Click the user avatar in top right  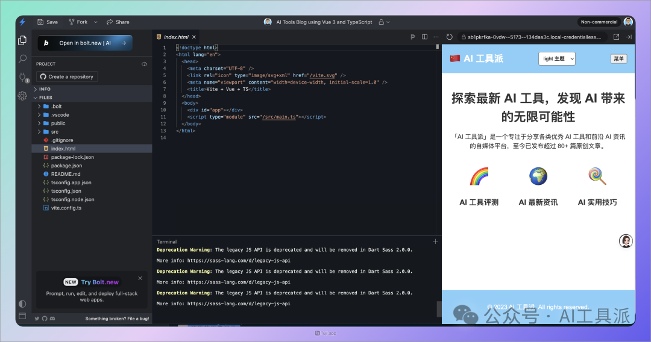point(628,22)
